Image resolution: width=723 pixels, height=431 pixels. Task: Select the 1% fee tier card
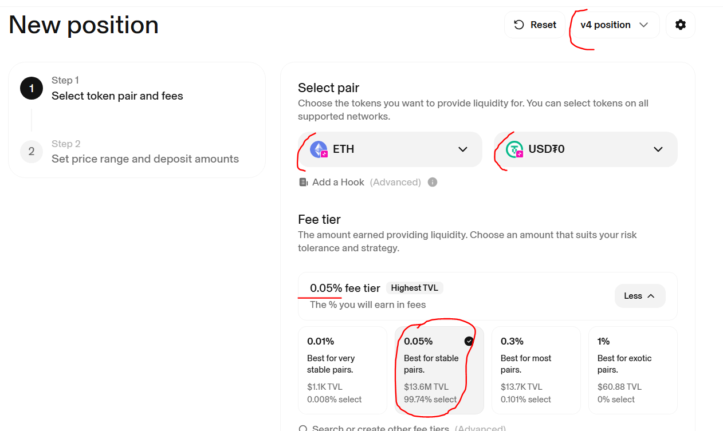633,370
